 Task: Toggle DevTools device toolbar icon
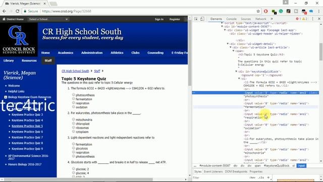pyautogui.click(x=202, y=19)
